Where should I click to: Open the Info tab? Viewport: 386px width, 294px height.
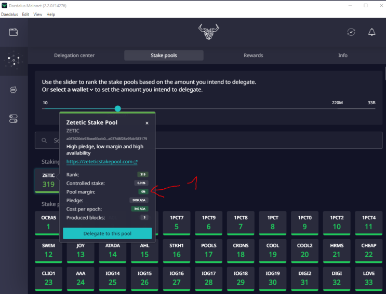click(343, 55)
